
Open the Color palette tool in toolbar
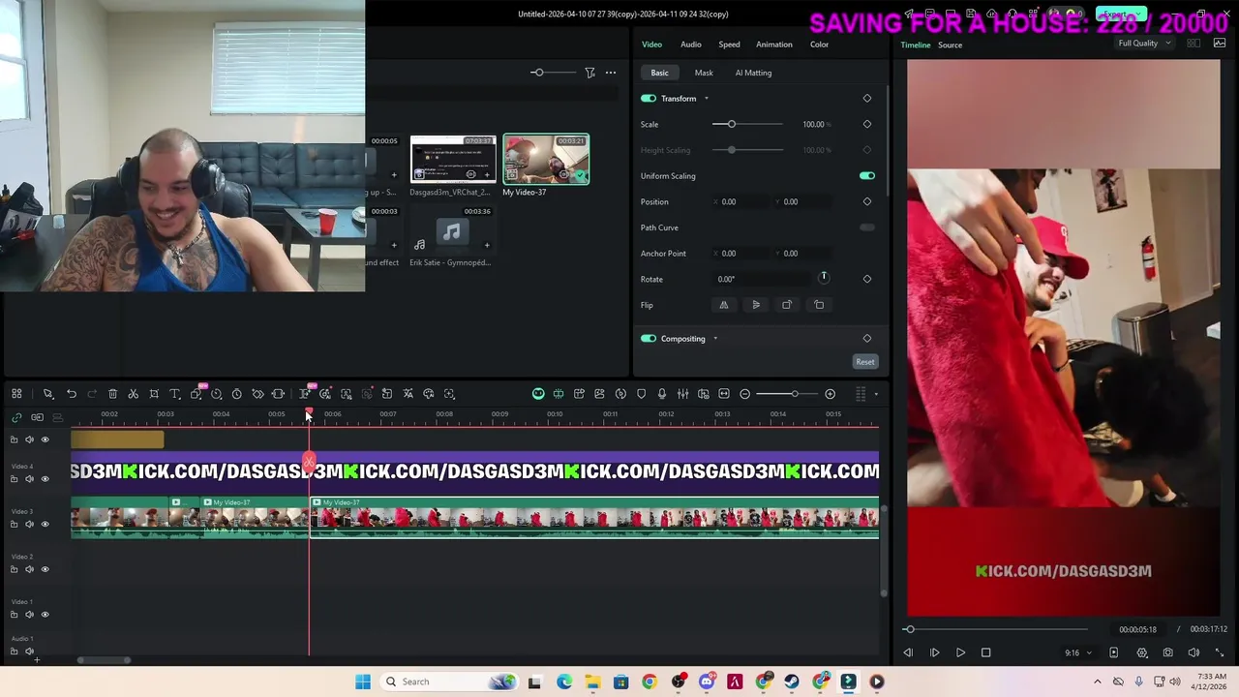[429, 394]
